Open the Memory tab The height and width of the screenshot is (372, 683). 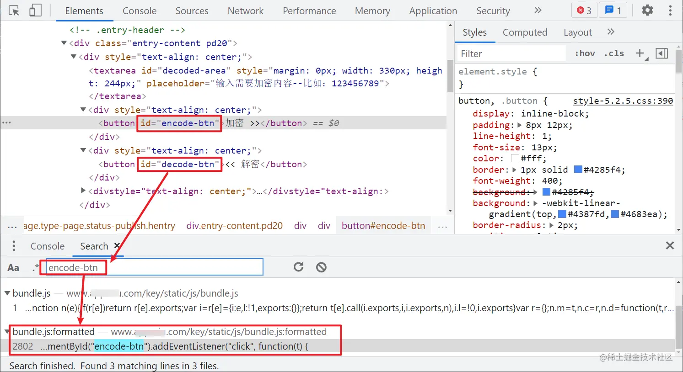click(372, 11)
